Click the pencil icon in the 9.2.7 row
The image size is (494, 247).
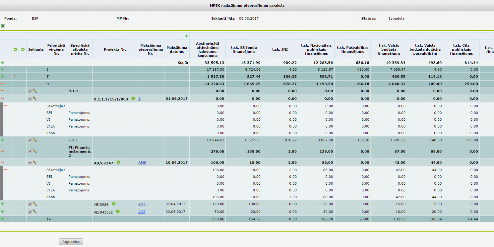click(35, 140)
